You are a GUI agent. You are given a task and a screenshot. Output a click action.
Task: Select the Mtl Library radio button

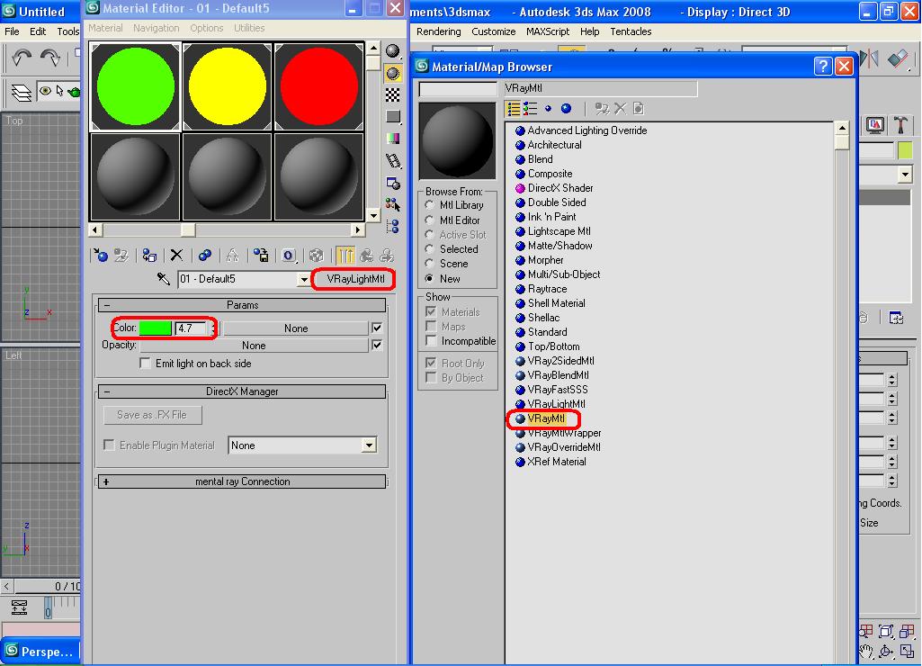pyautogui.click(x=430, y=205)
